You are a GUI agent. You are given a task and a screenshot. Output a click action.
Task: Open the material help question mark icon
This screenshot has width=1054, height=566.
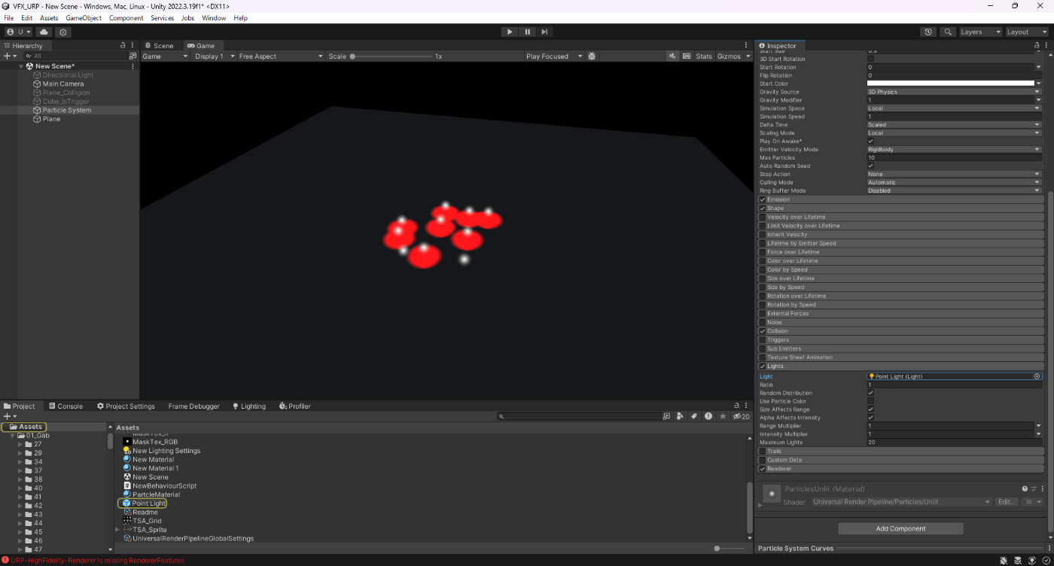click(x=1025, y=489)
